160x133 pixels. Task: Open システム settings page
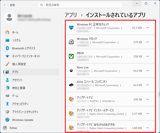(31, 40)
